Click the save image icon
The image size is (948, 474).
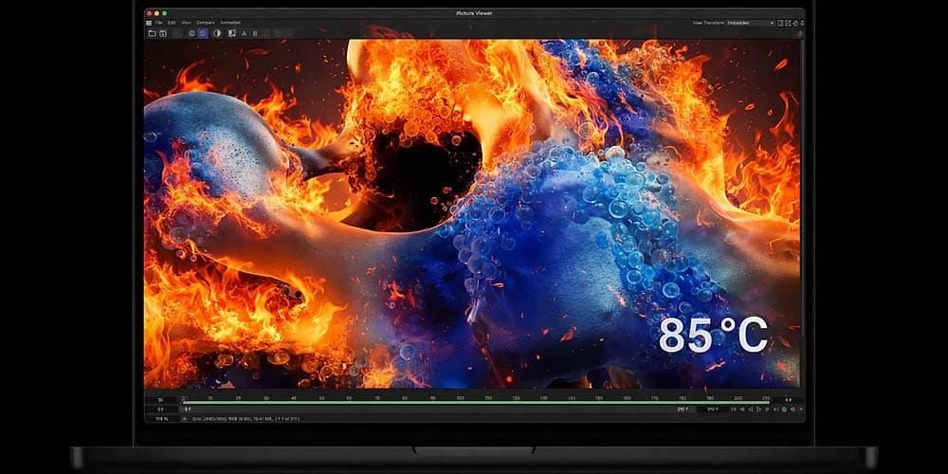click(163, 33)
